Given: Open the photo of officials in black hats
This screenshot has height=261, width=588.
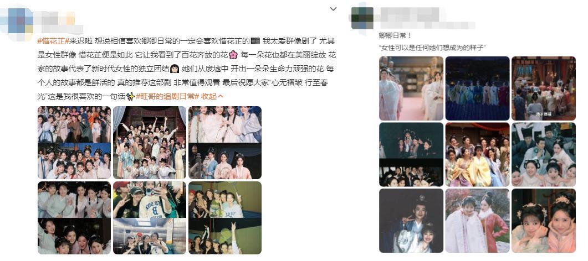Looking at the screenshot, I should [543, 154].
